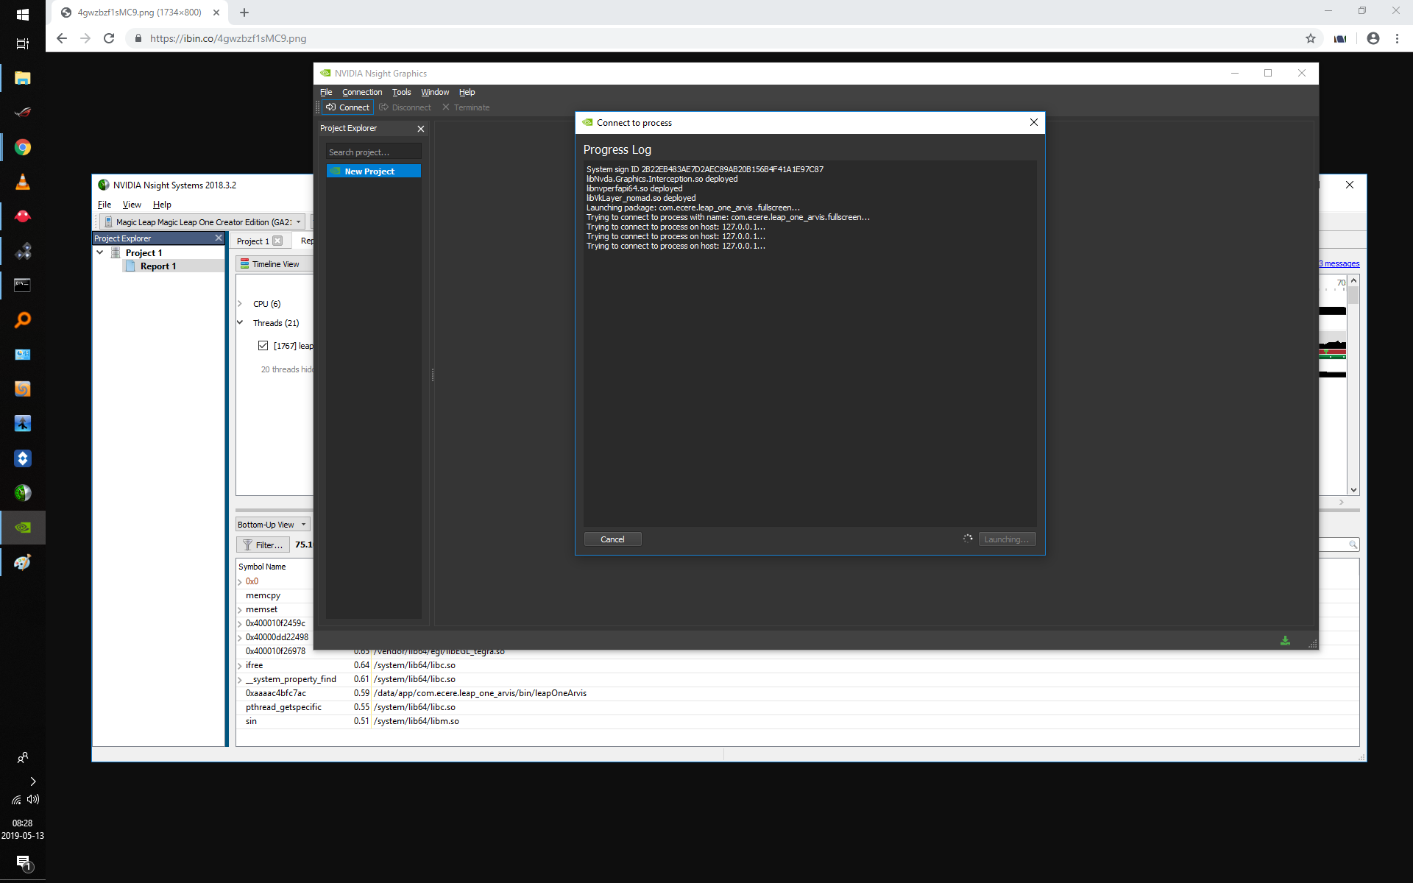The image size is (1413, 883).
Task: Open the Window menu
Action: click(x=435, y=92)
